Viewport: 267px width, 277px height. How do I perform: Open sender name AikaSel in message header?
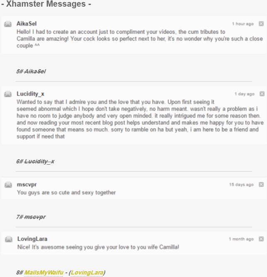[x=27, y=24]
